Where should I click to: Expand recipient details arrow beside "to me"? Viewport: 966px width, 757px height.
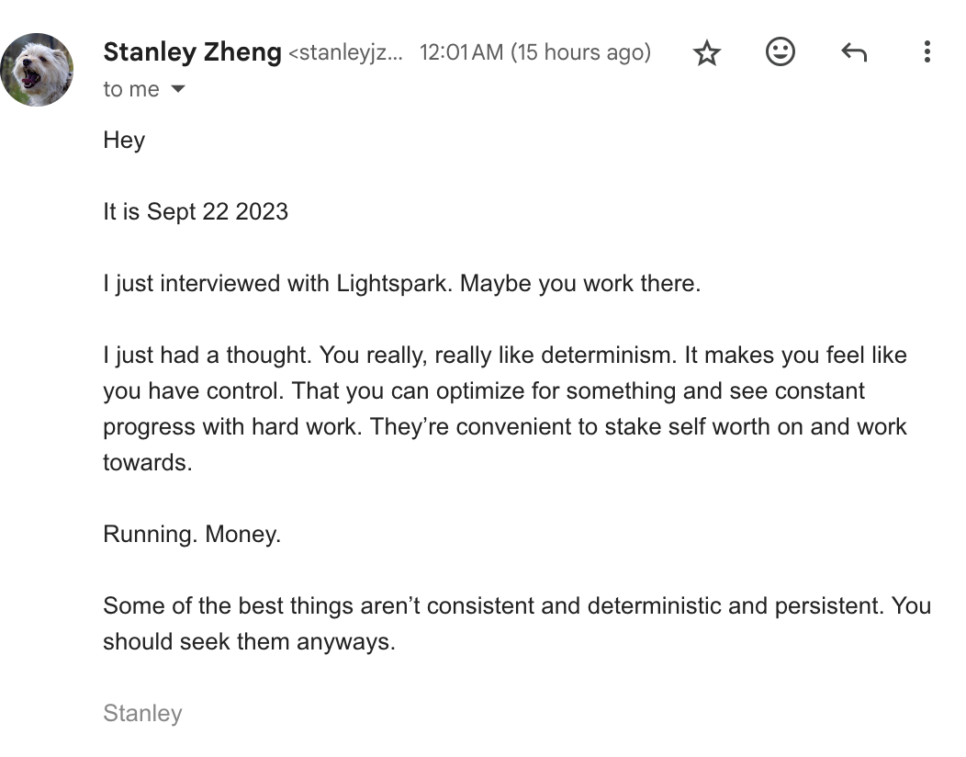click(178, 89)
